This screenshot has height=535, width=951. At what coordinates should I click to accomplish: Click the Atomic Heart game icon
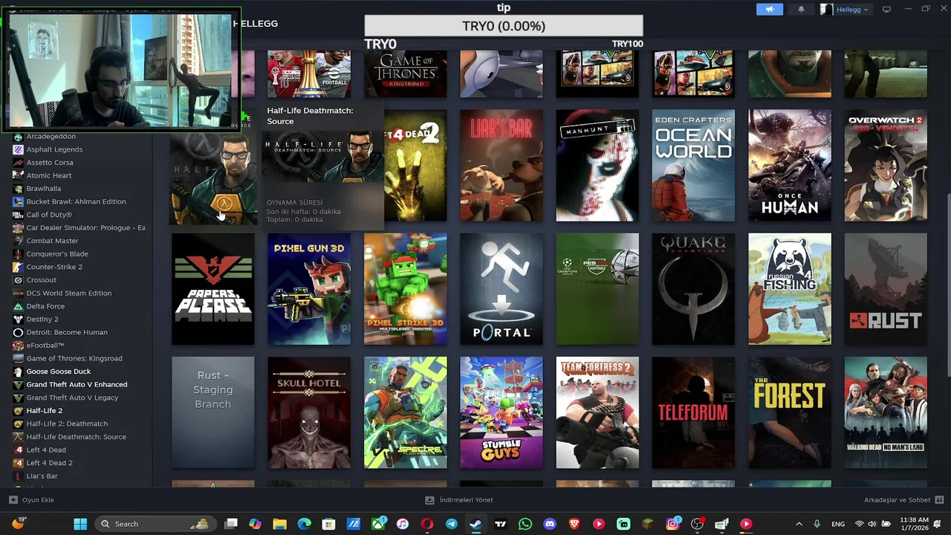click(18, 175)
